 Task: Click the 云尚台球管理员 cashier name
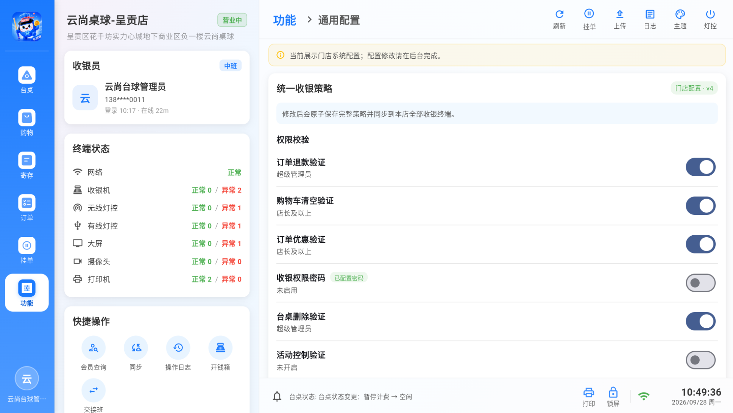click(x=135, y=87)
